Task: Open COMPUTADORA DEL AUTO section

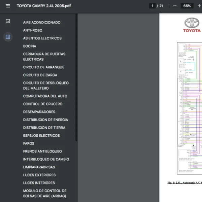Action: point(45,96)
